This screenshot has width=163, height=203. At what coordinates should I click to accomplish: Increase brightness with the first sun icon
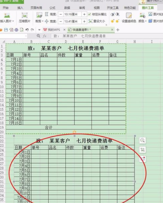(112, 21)
